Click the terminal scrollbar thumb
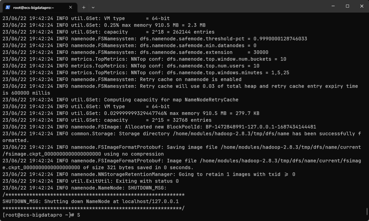369x221 pixels. [x=367, y=212]
